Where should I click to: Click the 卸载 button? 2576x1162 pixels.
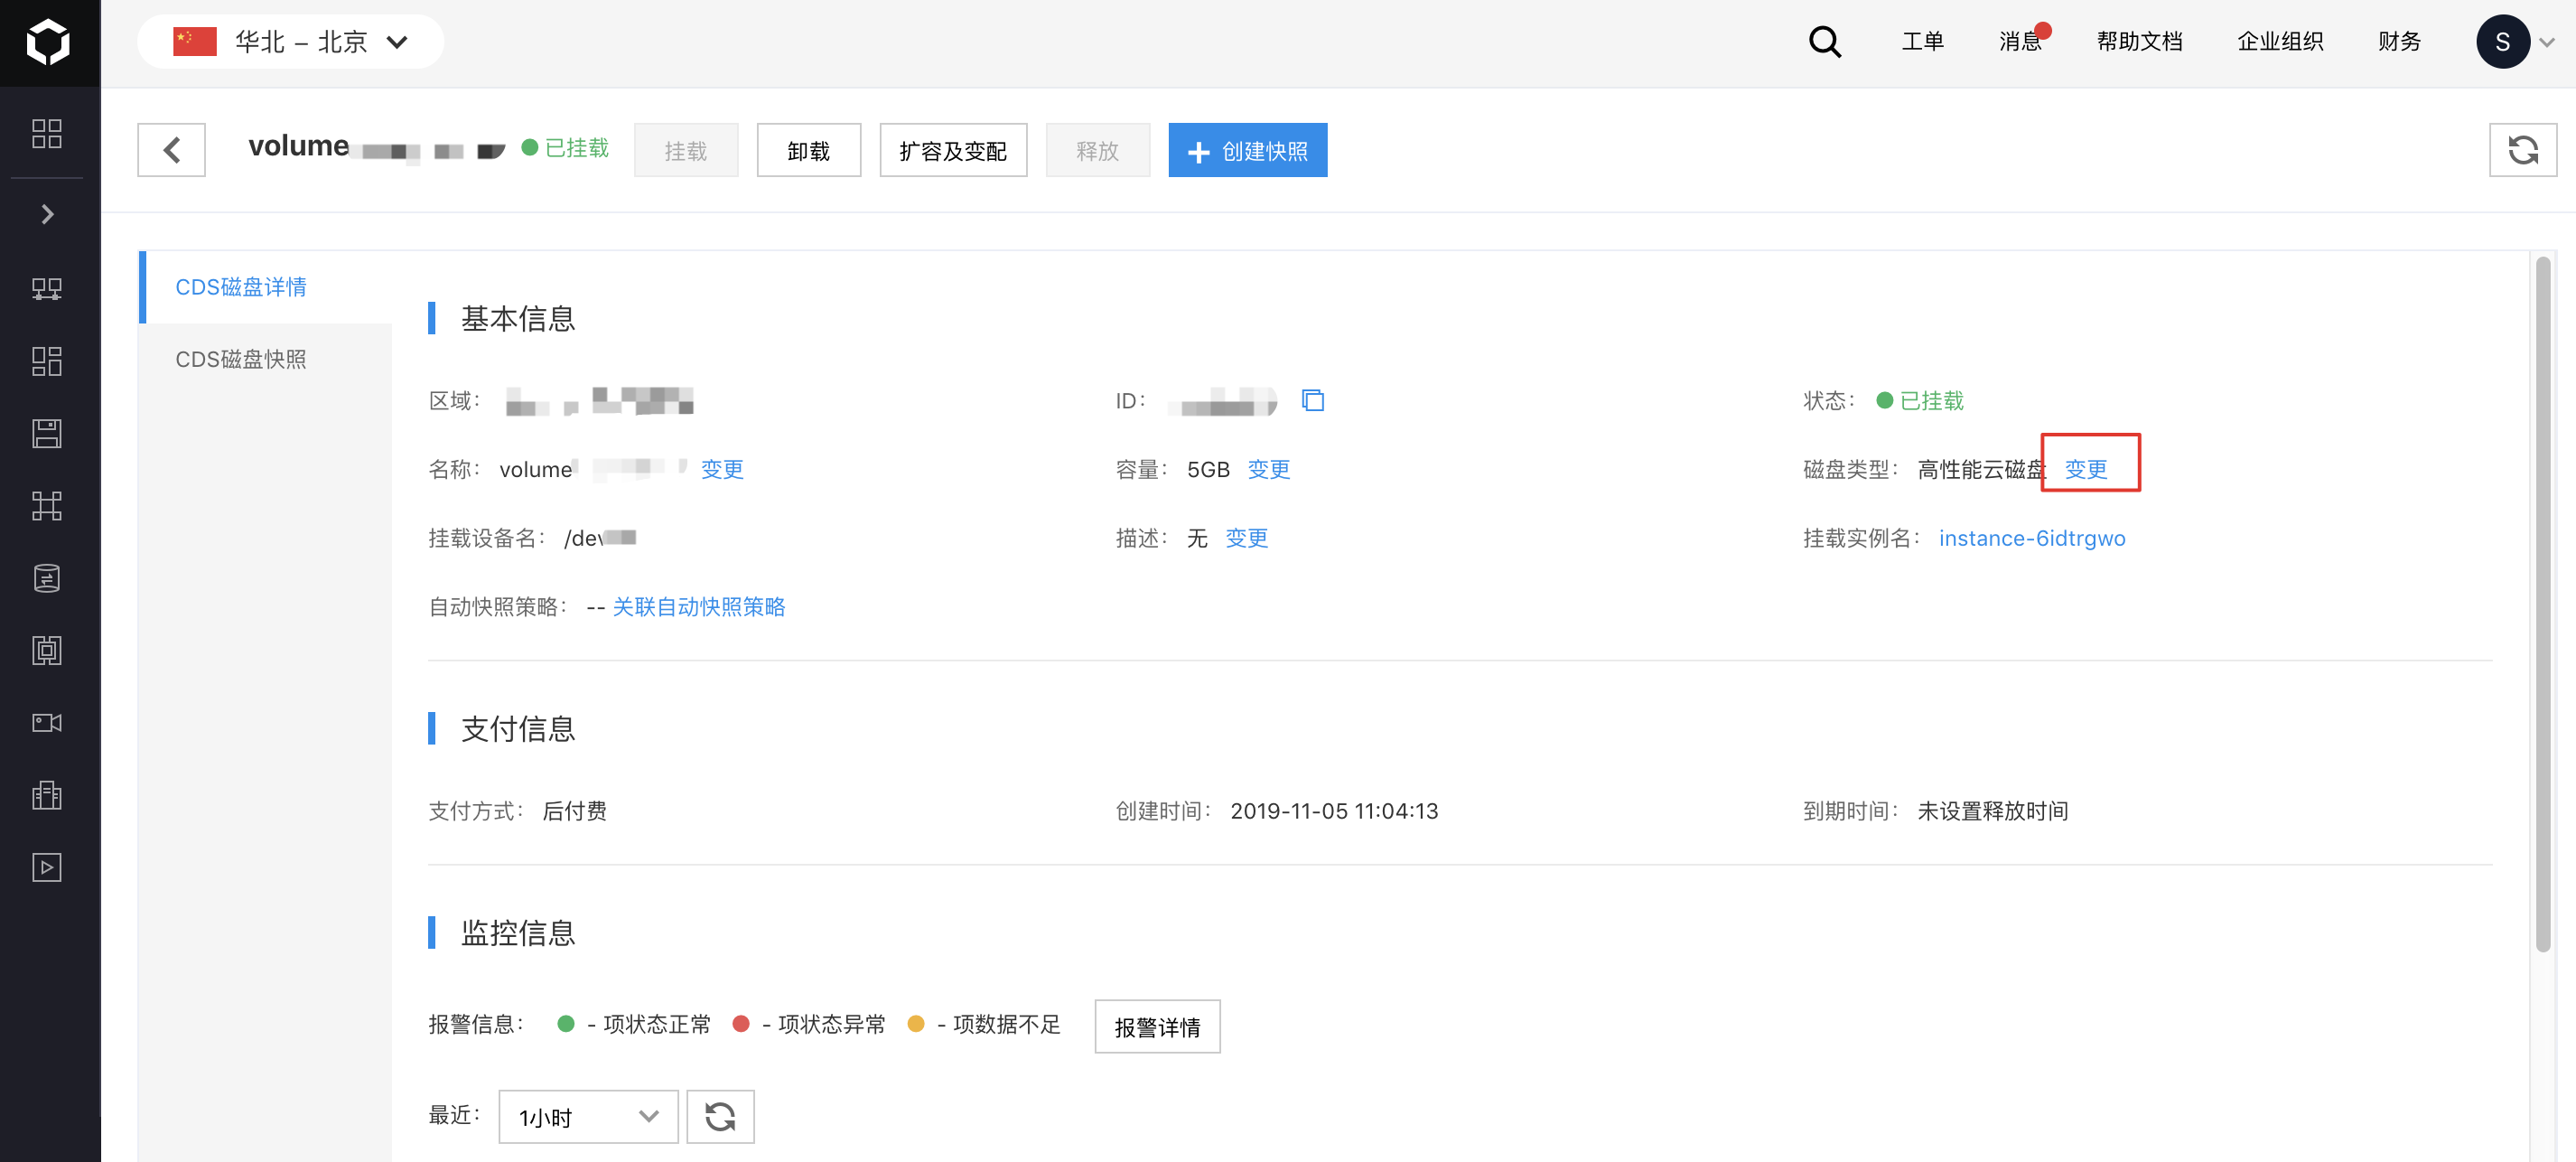(x=808, y=150)
